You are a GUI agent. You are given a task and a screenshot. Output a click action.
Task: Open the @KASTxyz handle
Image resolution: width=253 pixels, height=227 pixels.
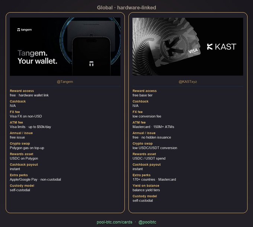(x=188, y=82)
